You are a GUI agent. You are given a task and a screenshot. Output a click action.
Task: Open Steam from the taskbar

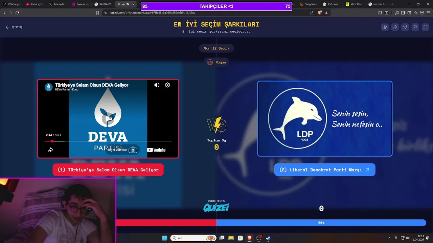point(268,238)
